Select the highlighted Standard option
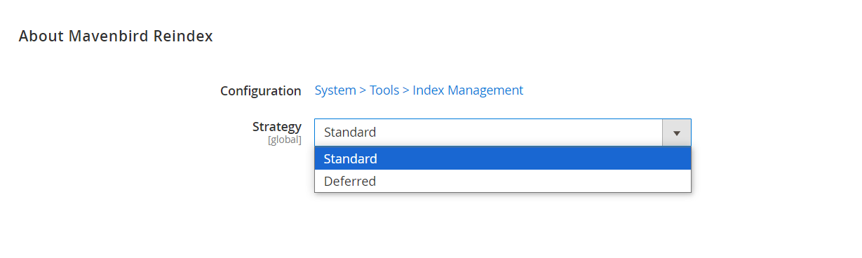The height and width of the screenshot is (258, 862). pos(503,158)
